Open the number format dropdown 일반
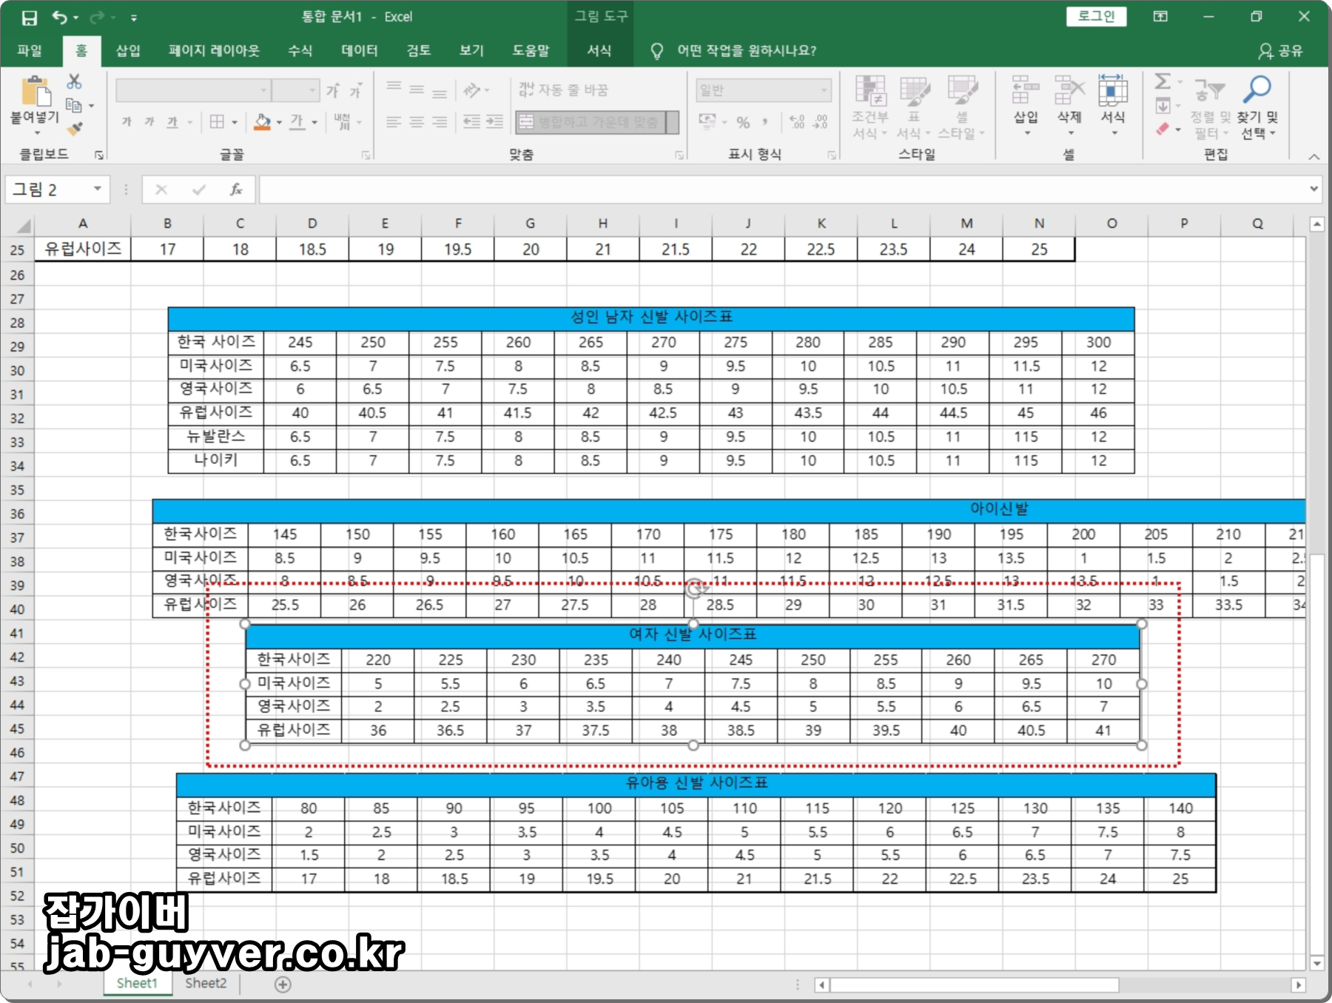Image resolution: width=1332 pixels, height=1003 pixels. tap(824, 90)
